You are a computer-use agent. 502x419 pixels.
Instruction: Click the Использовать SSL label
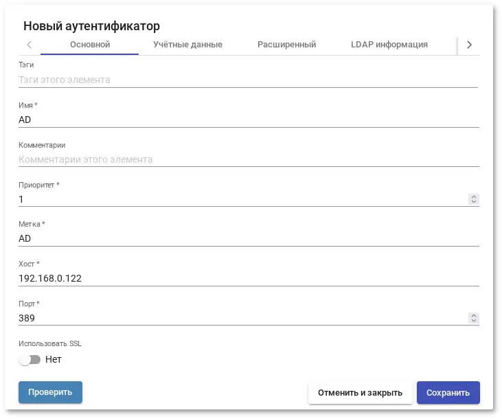coord(50,343)
